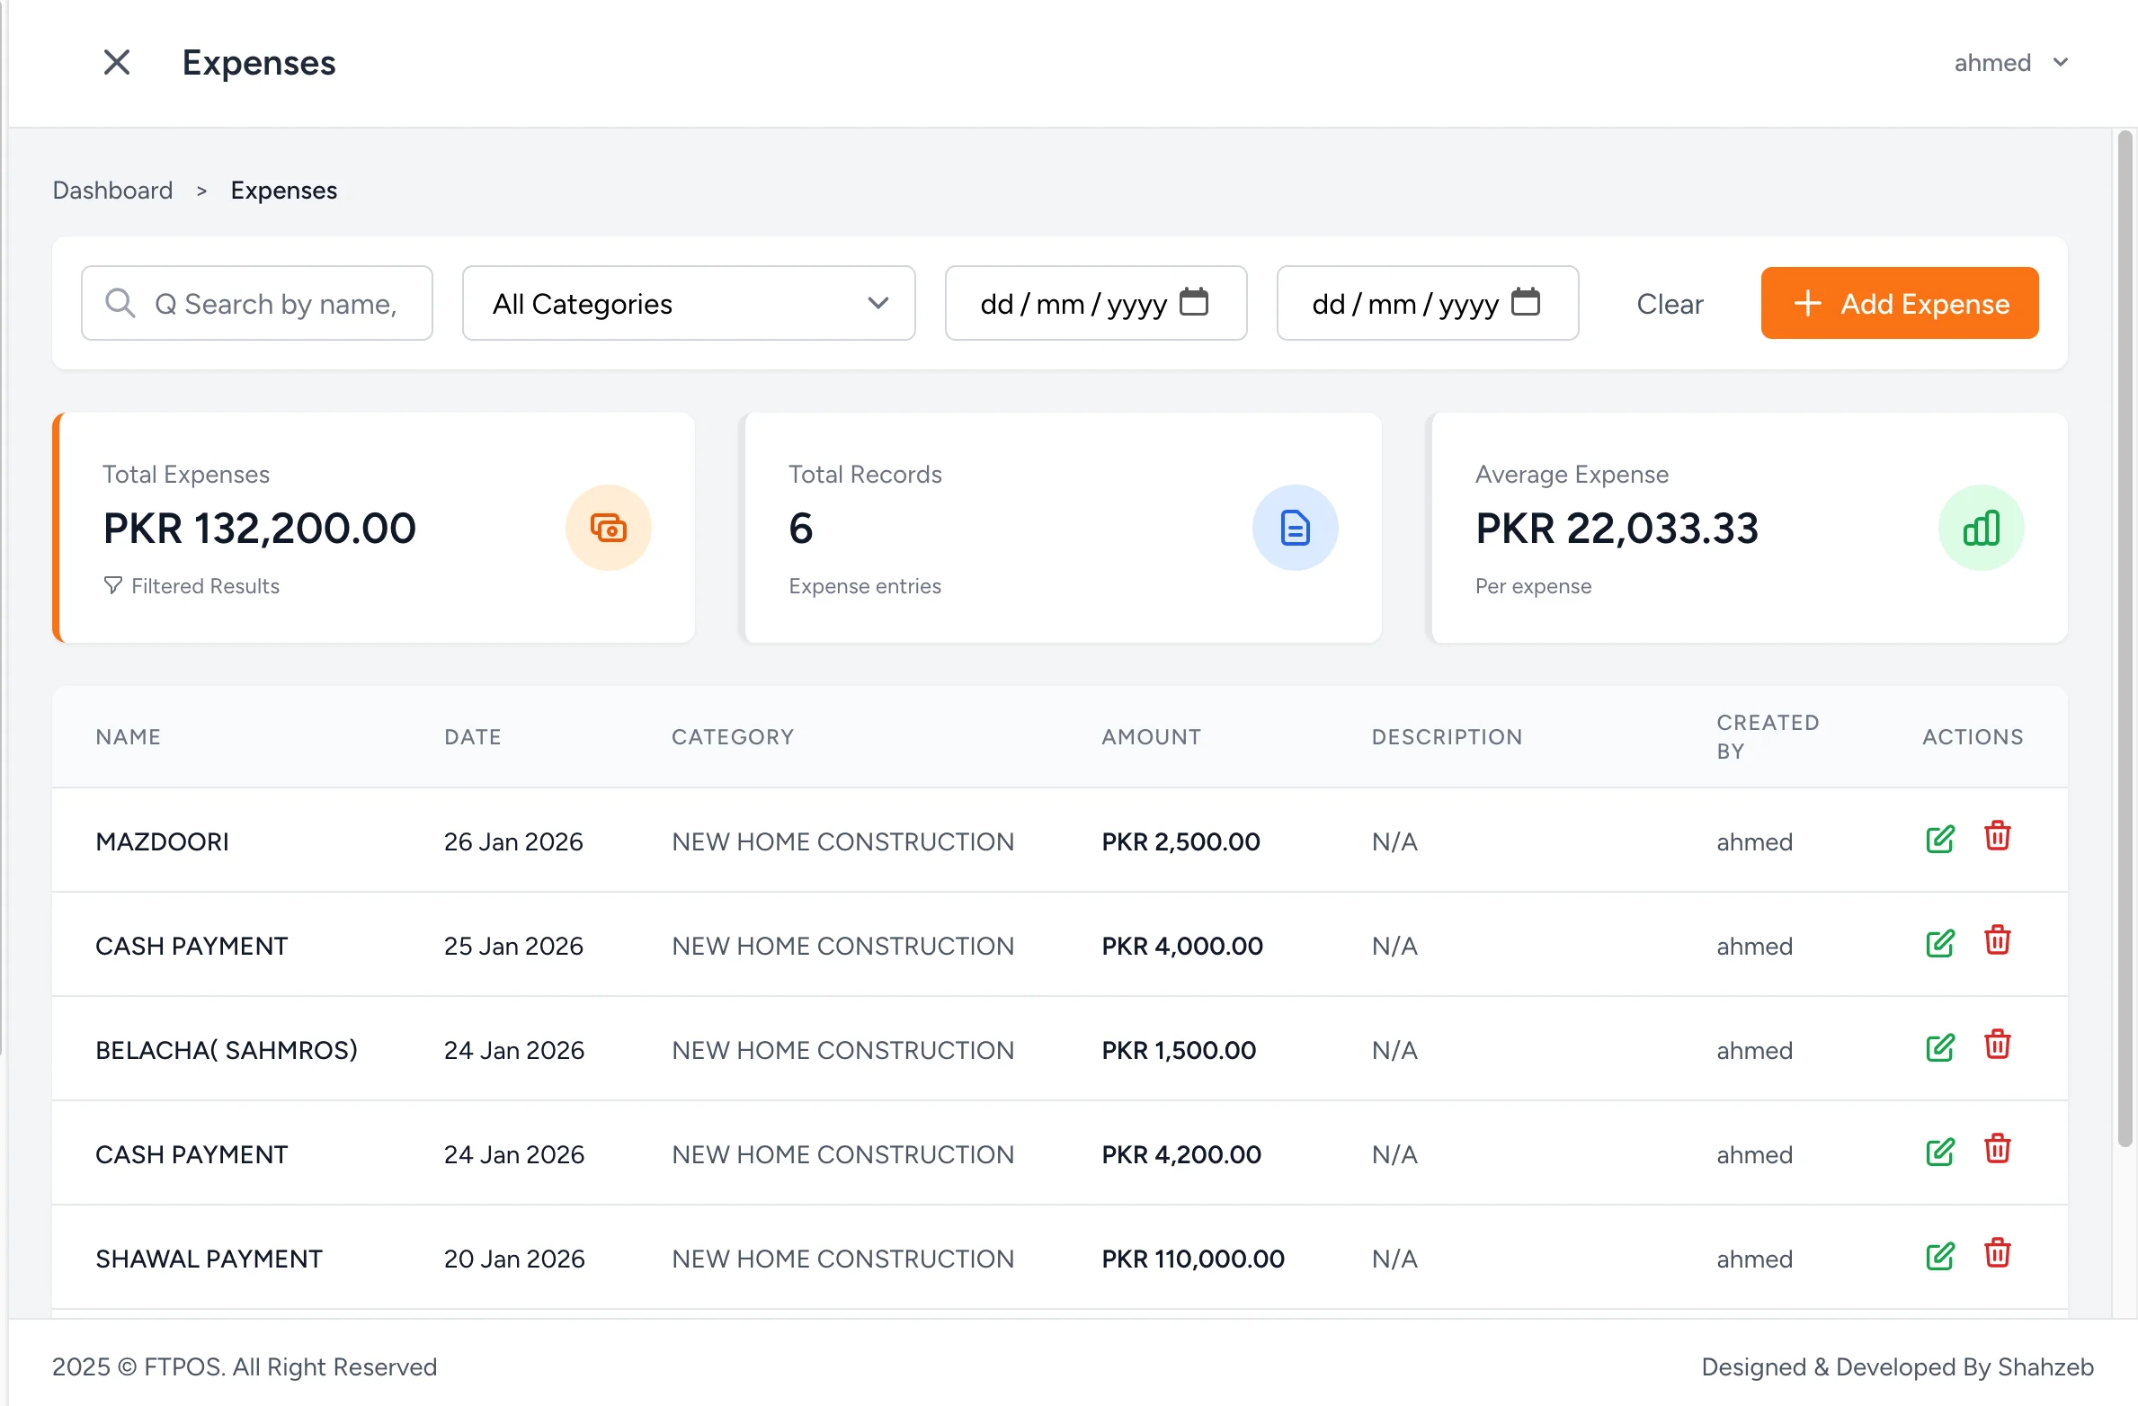Select Expenses in the breadcrumb trail
The image size is (2138, 1406).
pyautogui.click(x=283, y=190)
